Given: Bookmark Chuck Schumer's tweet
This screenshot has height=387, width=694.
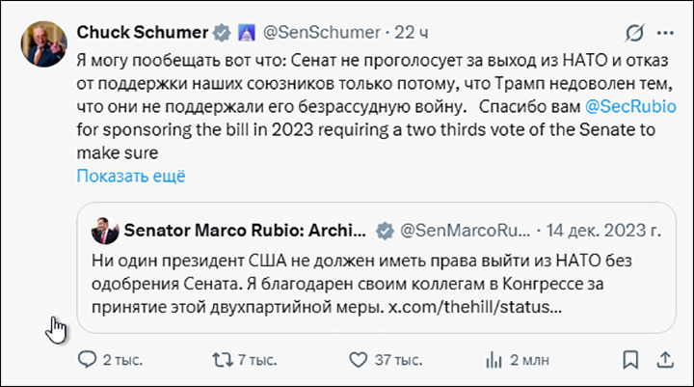Looking at the screenshot, I should click(630, 359).
